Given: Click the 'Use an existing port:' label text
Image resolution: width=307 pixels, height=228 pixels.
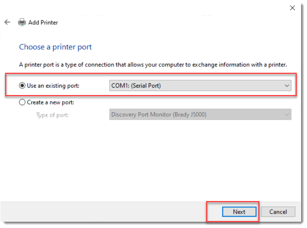Looking at the screenshot, I should coord(53,86).
